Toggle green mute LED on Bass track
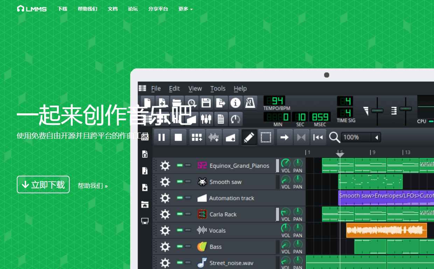 pyautogui.click(x=180, y=246)
